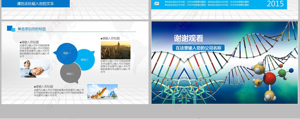This screenshot has width=300, height=119.
Task: Click the small calendar icon in the top blue bar
Action: click(x=156, y=4)
